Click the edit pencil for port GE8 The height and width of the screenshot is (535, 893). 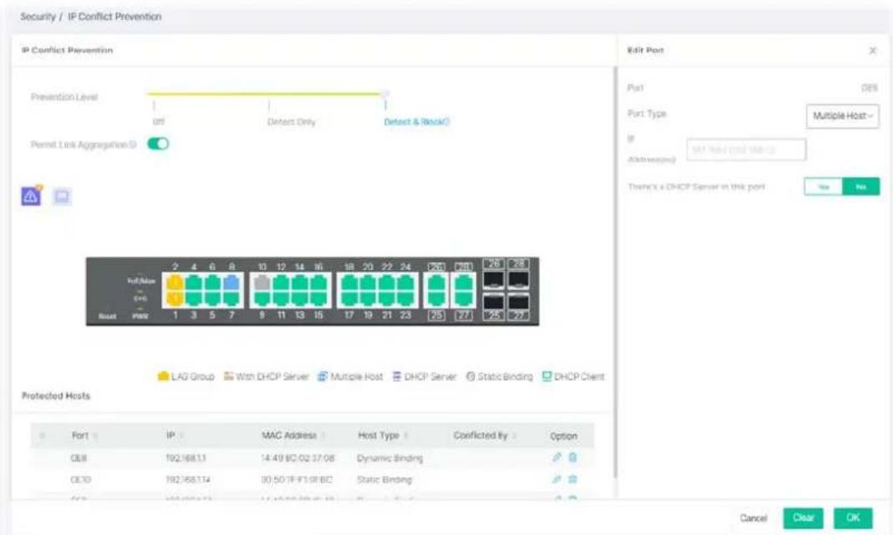[x=556, y=457]
